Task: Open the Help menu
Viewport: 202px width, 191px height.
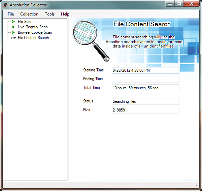Action: tap(65, 14)
